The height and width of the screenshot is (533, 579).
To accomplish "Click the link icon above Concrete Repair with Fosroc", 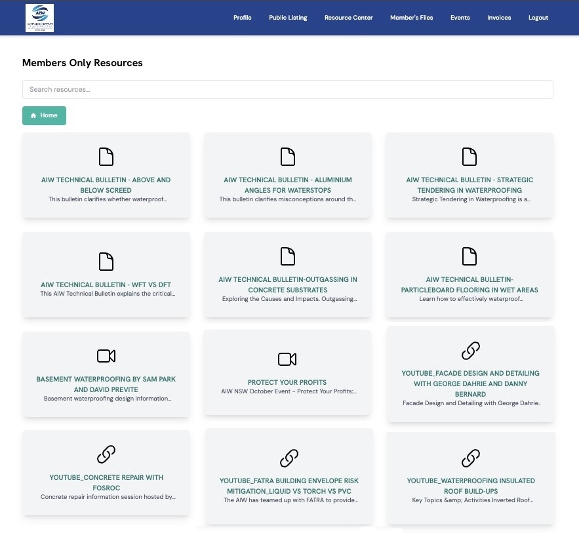I will [x=106, y=454].
